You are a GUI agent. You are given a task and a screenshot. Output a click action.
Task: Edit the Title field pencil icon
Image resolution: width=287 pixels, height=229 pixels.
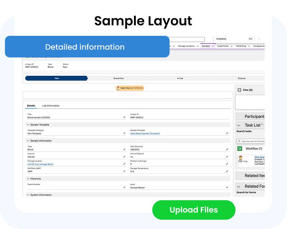point(124,117)
